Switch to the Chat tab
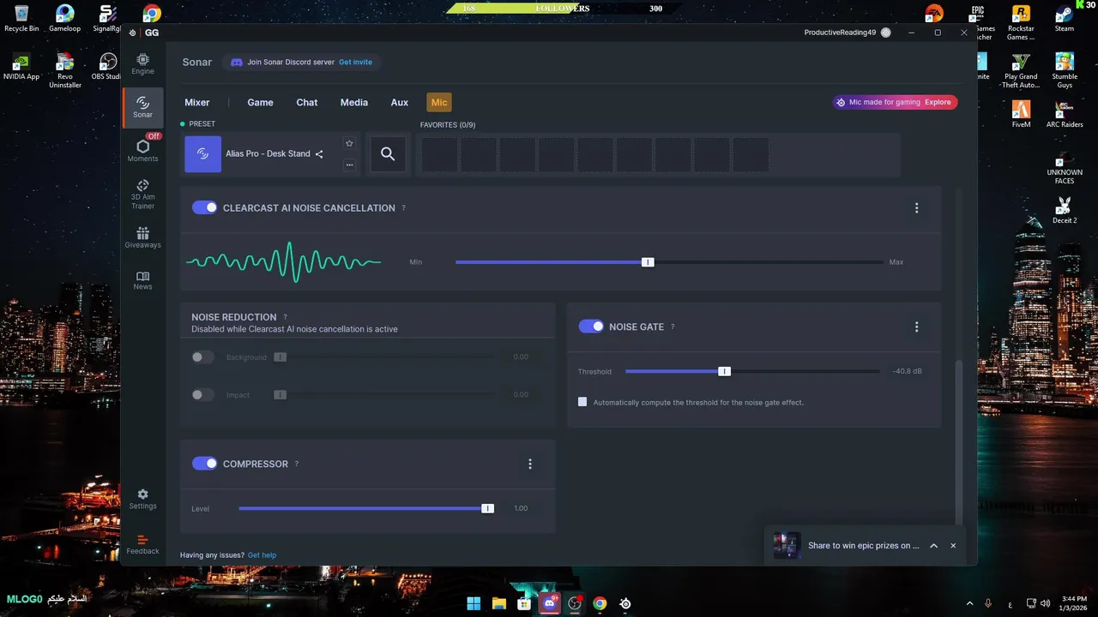1098x617 pixels. 307,102
